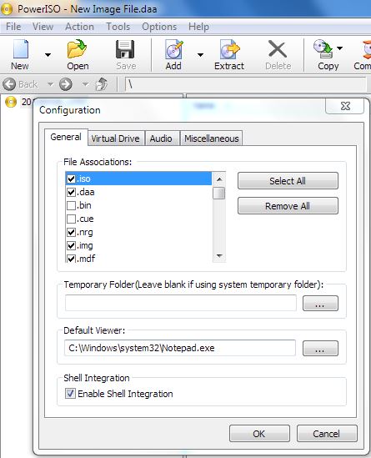Click the Default Viewer path field
371x458 pixels.
180,348
